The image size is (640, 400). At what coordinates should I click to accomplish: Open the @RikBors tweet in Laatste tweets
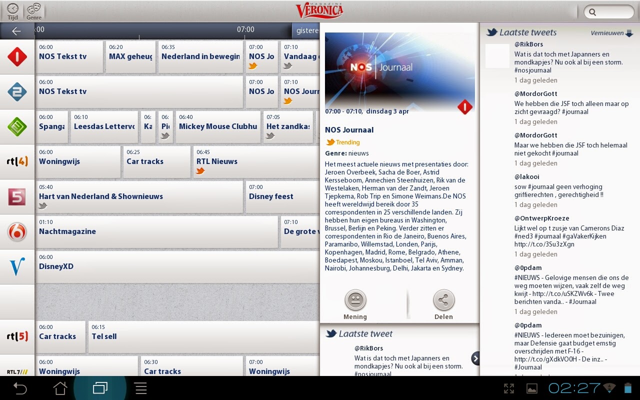tap(559, 62)
